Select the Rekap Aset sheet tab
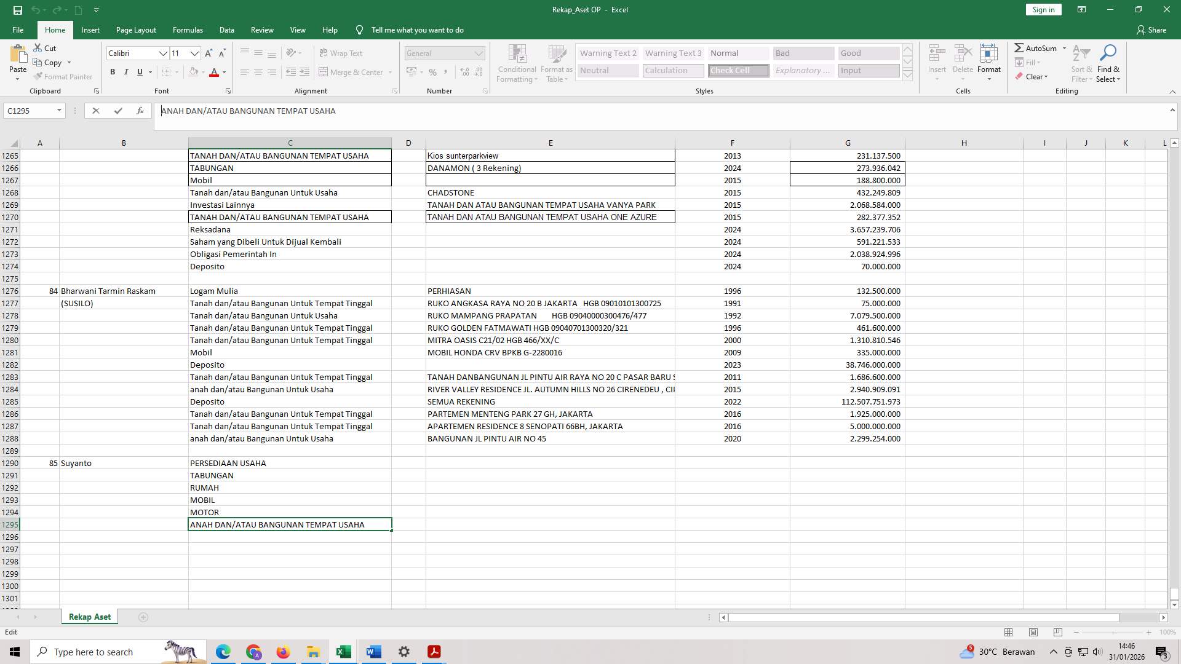Screen dimensions: 1181x664 (89, 616)
